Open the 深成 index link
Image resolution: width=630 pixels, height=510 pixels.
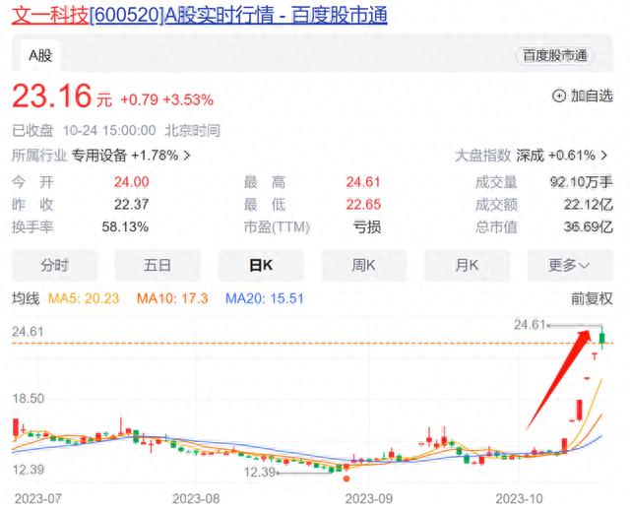[x=555, y=156]
